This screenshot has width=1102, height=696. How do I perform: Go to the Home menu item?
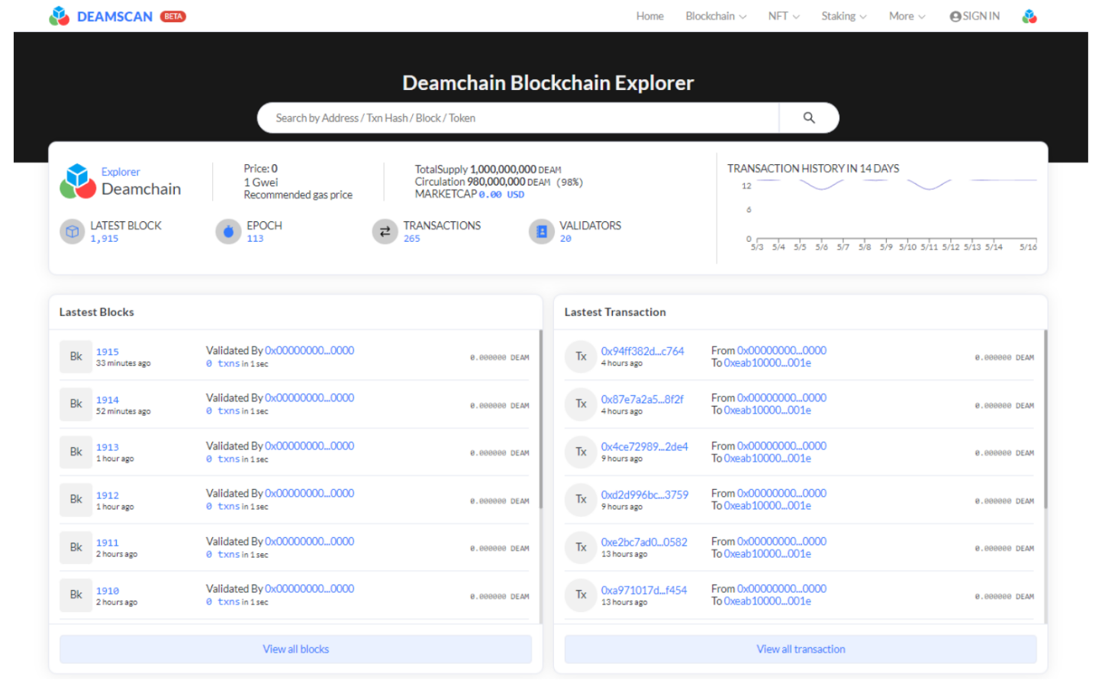(x=649, y=16)
